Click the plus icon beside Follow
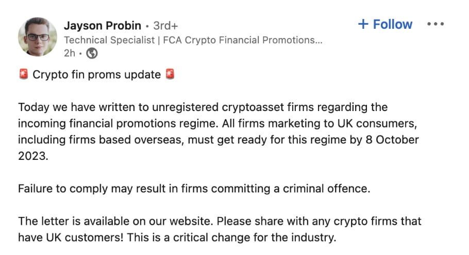This screenshot has width=469, height=255. (x=363, y=25)
